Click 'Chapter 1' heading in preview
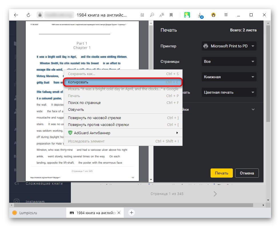 [82, 48]
